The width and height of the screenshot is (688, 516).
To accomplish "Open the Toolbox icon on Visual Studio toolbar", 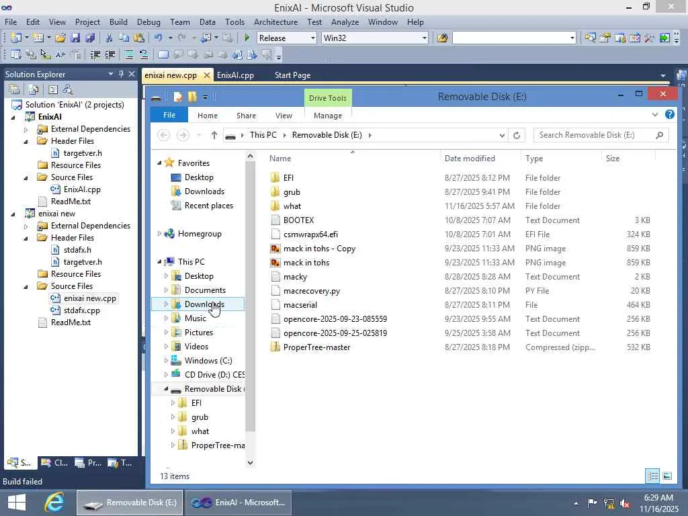I will [650, 38].
